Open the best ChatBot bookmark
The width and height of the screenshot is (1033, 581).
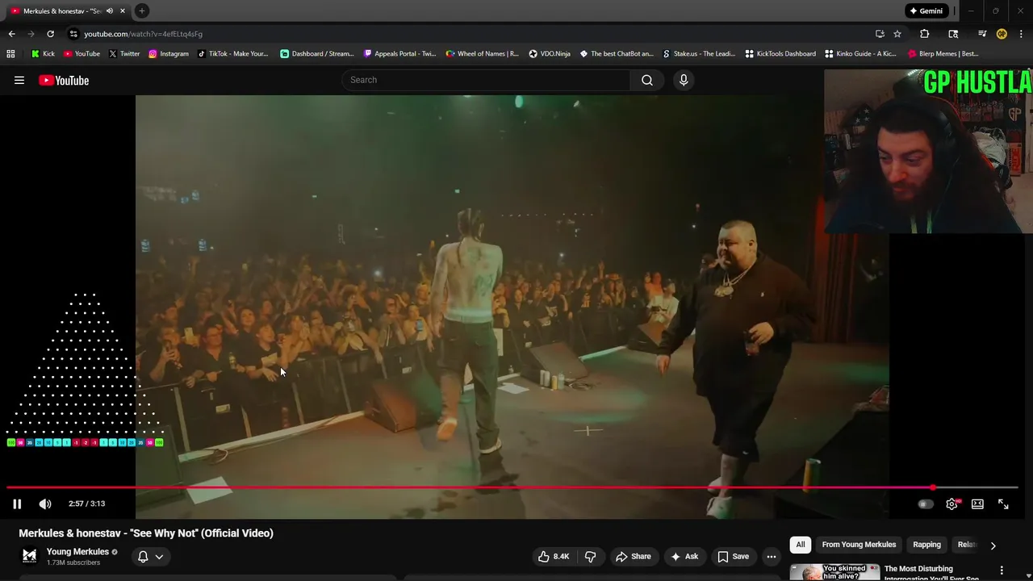(x=617, y=53)
